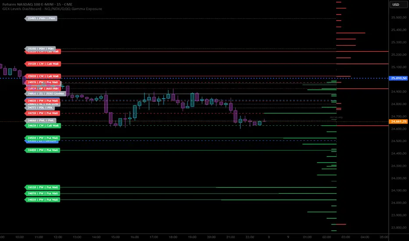Select the 24028 Put Wall label
The width and height of the screenshot is (409, 241).
tap(43, 200)
